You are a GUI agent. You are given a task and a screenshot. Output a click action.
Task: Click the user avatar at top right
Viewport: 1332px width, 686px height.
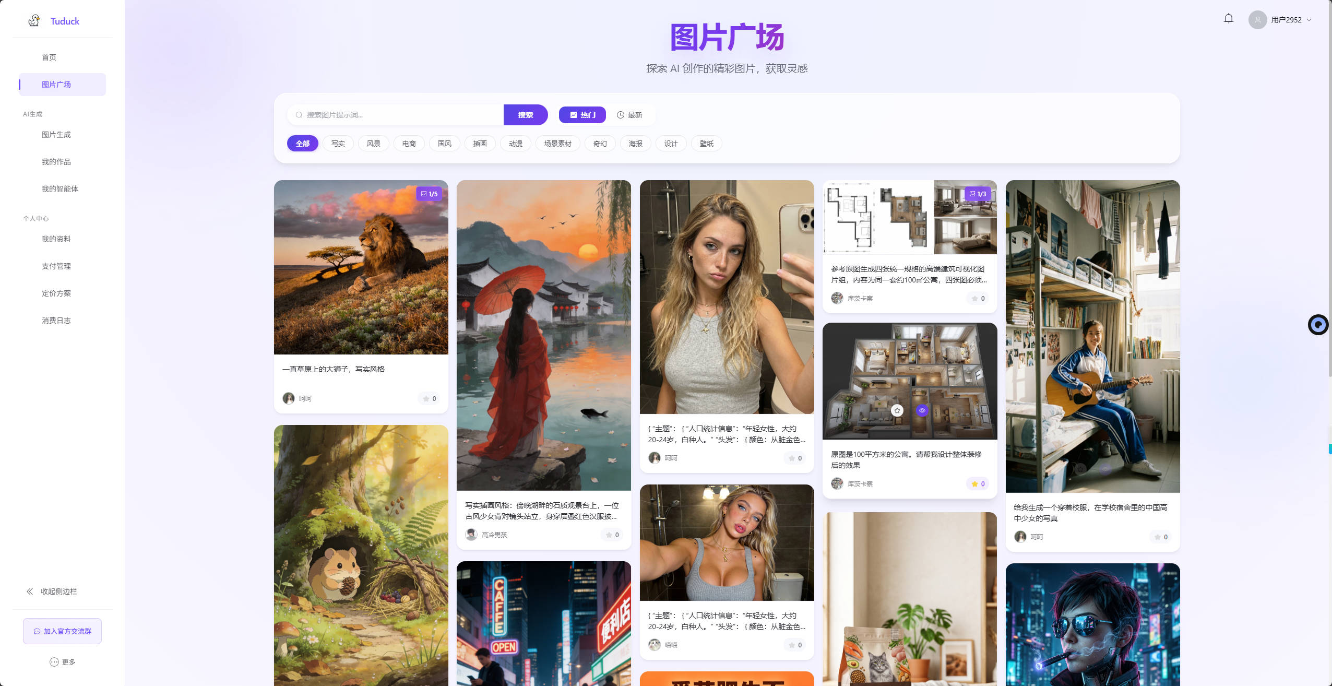click(1257, 20)
